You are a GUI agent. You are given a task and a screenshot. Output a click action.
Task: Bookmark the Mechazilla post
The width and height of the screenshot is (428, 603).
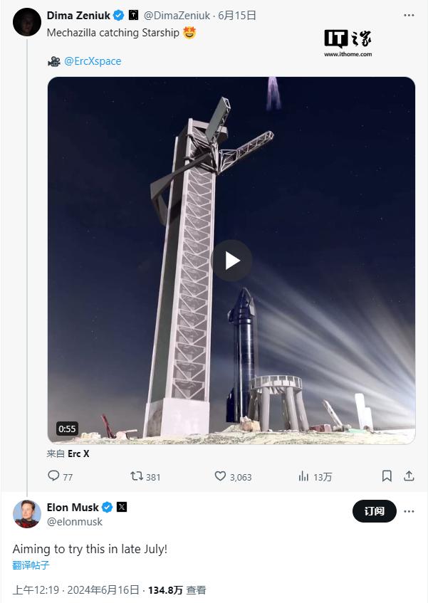[x=387, y=476]
